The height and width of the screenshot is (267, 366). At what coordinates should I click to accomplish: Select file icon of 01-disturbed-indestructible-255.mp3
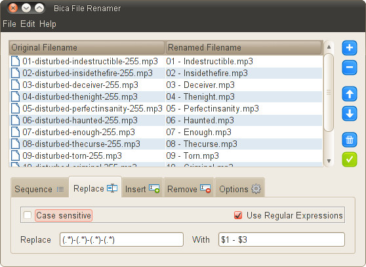(15, 61)
